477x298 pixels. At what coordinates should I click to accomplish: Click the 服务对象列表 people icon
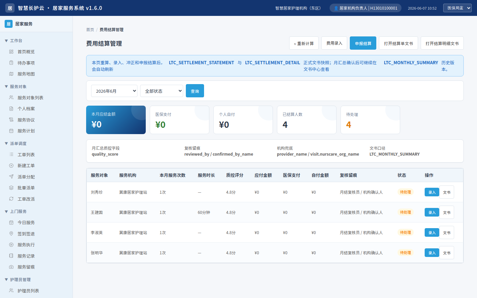pyautogui.click(x=11, y=98)
